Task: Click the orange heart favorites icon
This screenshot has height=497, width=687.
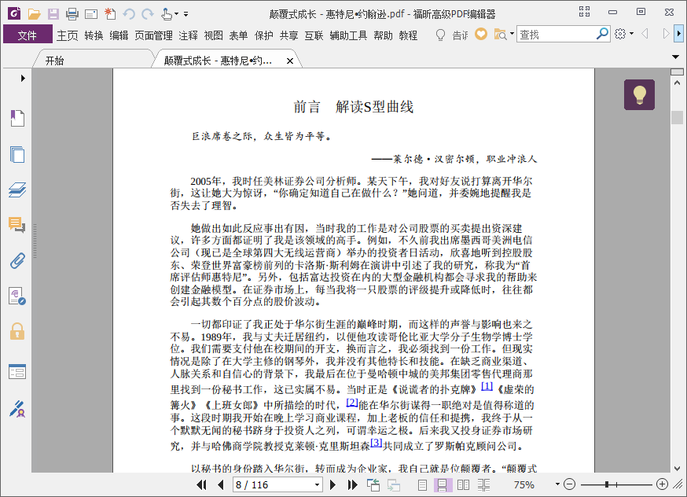Action: point(481,34)
